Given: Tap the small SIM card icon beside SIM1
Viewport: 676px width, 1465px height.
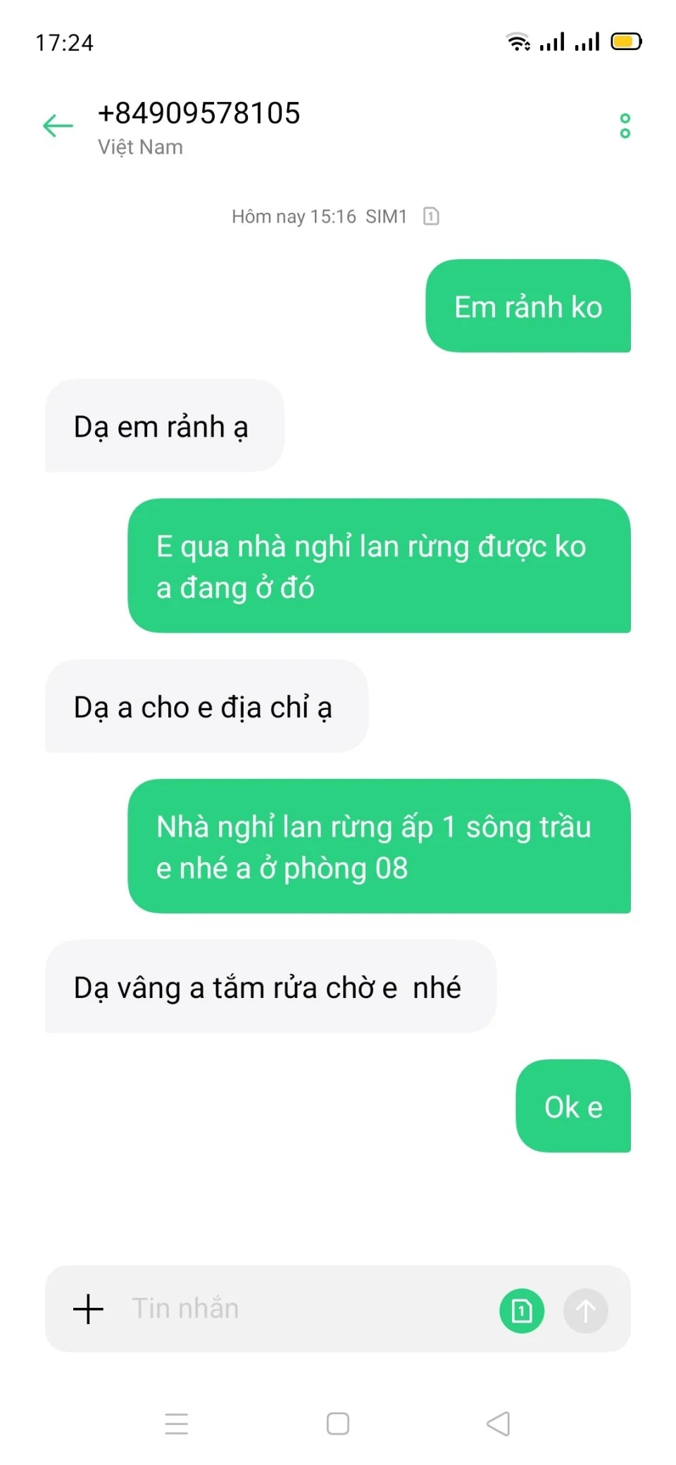Looking at the screenshot, I should click(431, 216).
